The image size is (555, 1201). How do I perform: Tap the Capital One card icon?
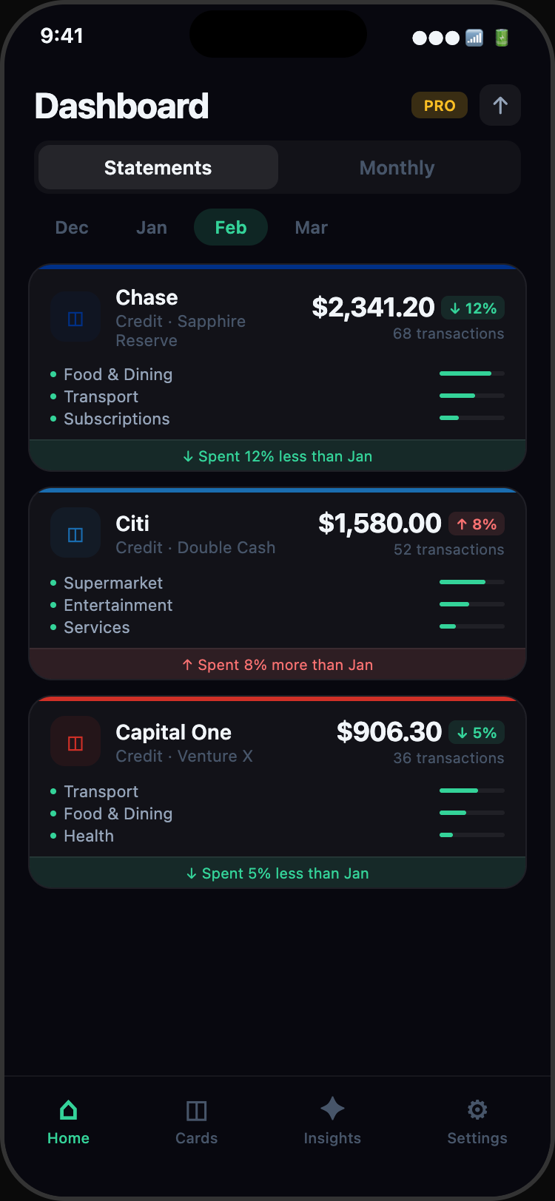75,742
